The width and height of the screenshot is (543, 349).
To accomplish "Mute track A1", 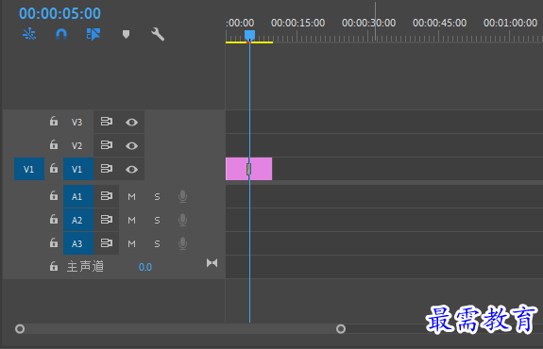I will point(131,197).
